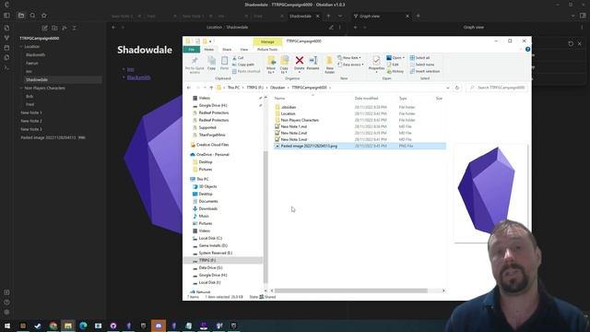This screenshot has width=590, height=332.
Task: Click the Delete red X in Explorer ribbon
Action: tap(299, 60)
